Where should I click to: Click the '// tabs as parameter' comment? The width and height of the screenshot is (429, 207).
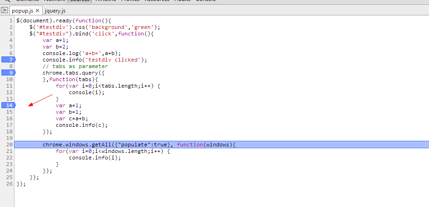[75, 67]
